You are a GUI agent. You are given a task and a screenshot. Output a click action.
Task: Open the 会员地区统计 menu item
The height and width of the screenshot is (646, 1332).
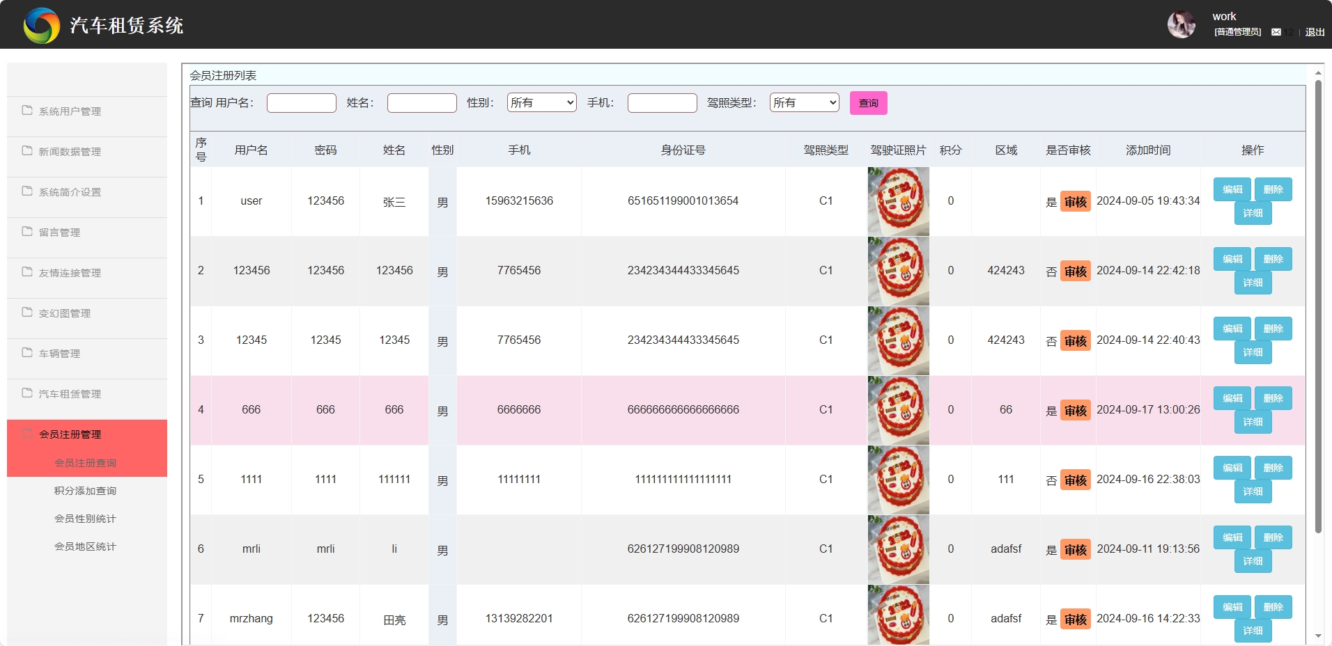[86, 546]
